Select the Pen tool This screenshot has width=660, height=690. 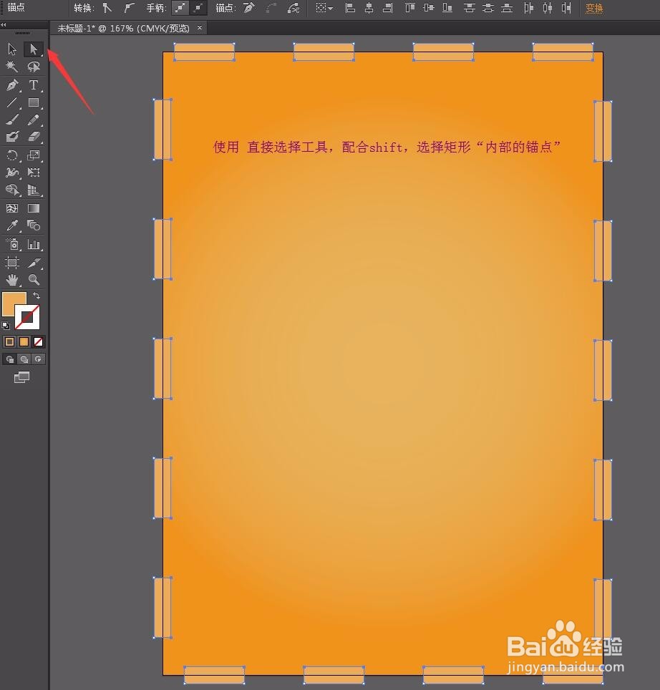[12, 84]
